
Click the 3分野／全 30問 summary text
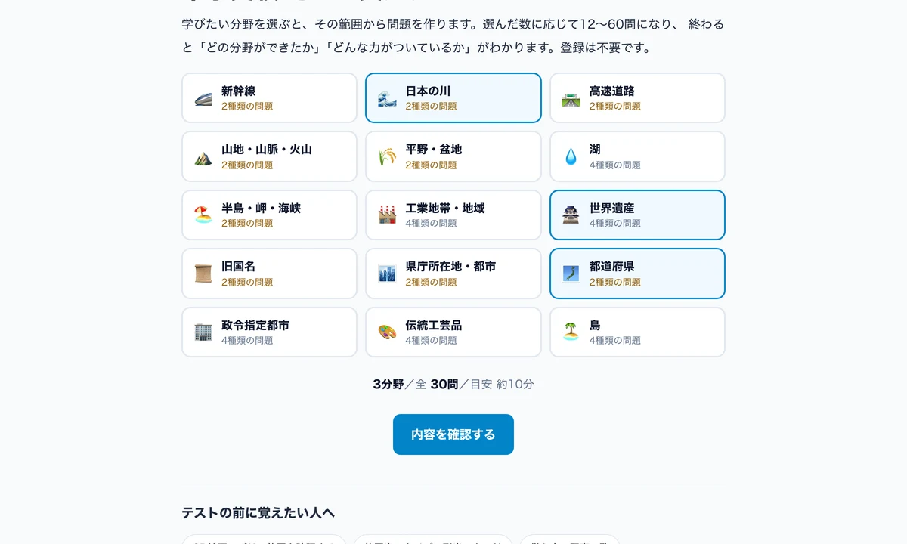pyautogui.click(x=416, y=384)
